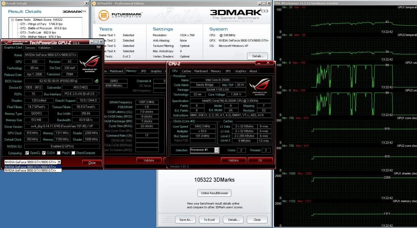Select GT3 - Troll's Lair tree item
The width and height of the screenshot is (417, 228).
pos(38,32)
